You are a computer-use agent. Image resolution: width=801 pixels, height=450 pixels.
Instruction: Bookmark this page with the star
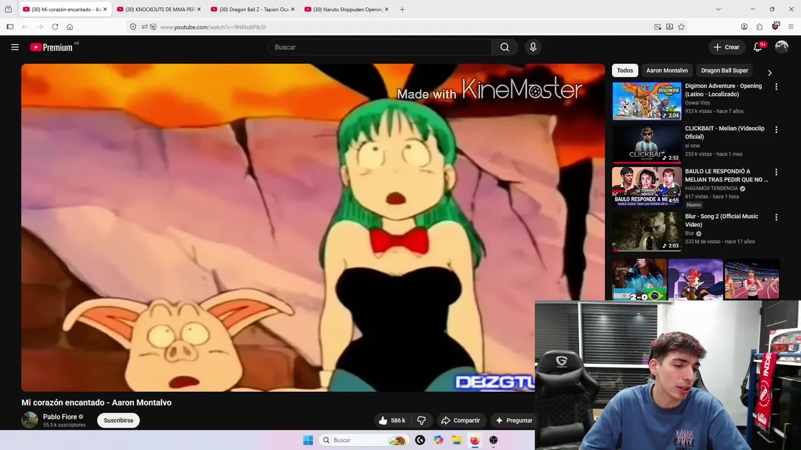click(x=681, y=27)
